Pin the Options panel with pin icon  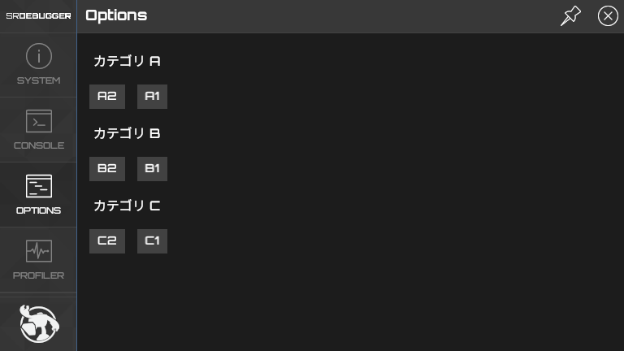tap(571, 15)
